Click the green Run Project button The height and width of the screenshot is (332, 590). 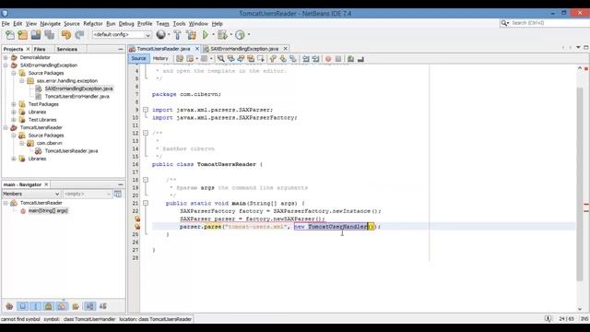tap(206, 35)
